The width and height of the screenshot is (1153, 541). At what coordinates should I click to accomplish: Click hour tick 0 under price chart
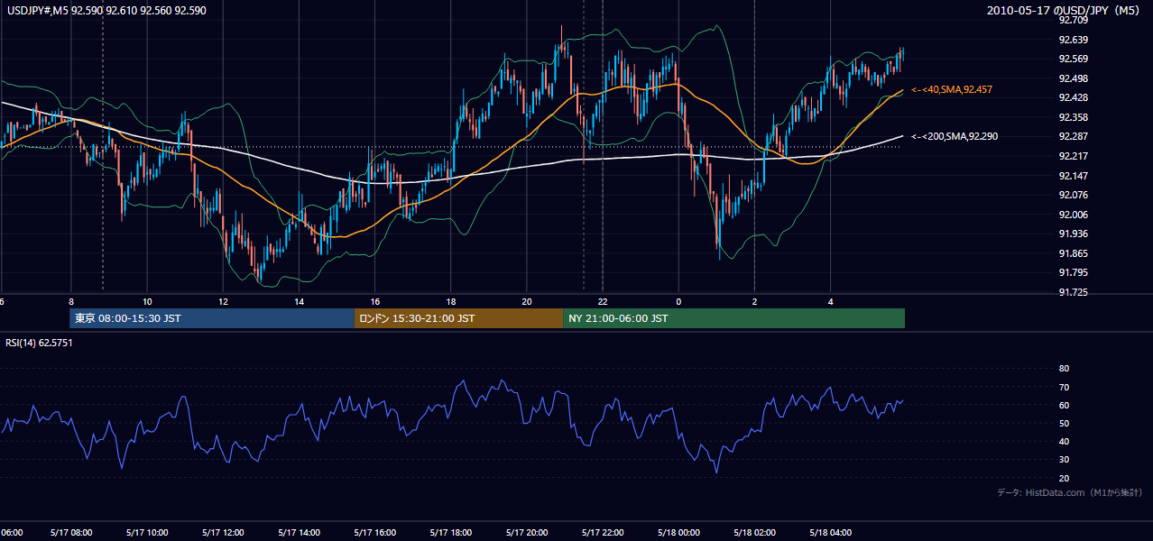(x=678, y=301)
